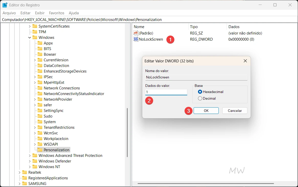The image size is (298, 187).
Task: Click inside the Dados do valor field
Action: coord(166,92)
